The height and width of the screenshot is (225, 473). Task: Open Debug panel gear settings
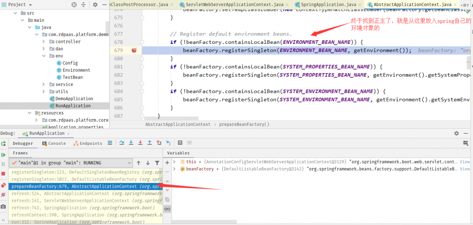tap(456, 133)
